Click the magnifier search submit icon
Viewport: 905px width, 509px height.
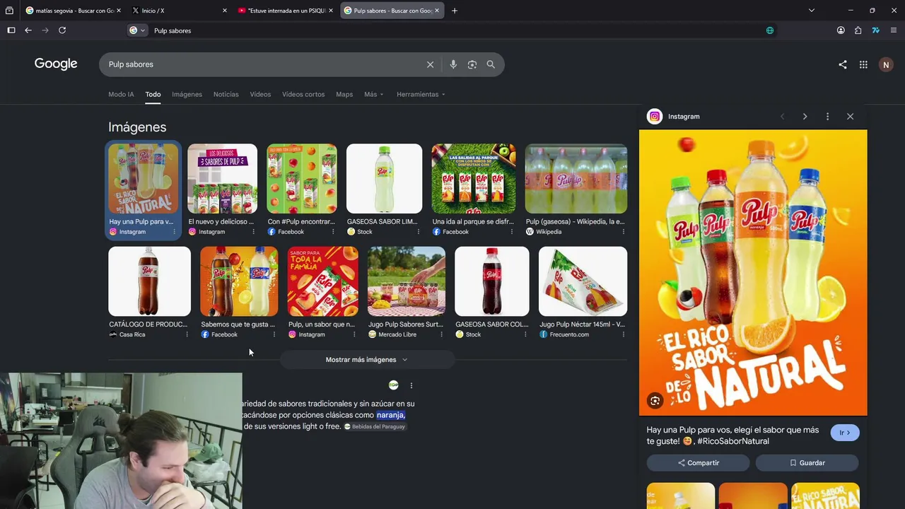[x=491, y=64]
